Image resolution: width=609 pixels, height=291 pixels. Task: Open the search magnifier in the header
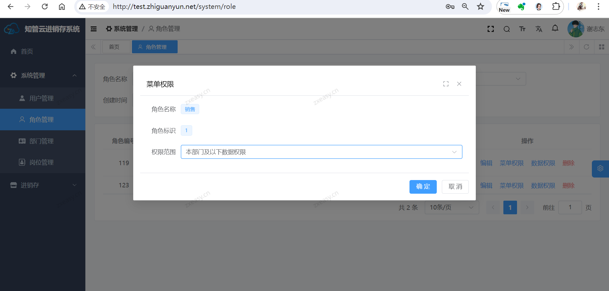[x=507, y=29]
